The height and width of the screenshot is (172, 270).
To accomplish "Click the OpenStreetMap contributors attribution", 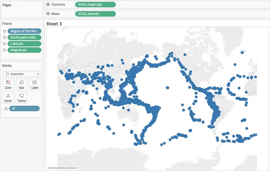I will (x=63, y=168).
